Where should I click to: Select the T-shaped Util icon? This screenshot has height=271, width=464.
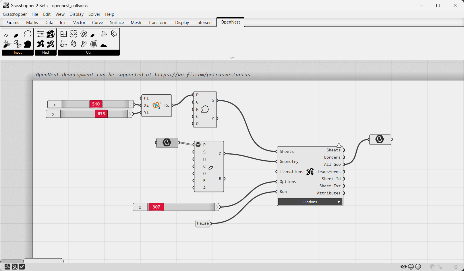click(x=104, y=34)
